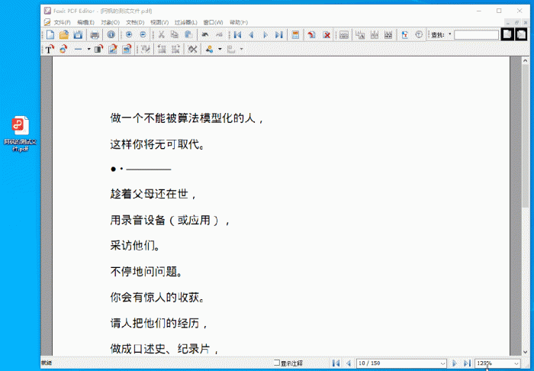This screenshot has width=534, height=371.
Task: Click the circled T text icon
Action: click(419, 35)
